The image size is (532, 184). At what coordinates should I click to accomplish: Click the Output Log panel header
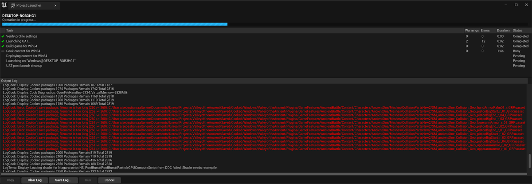click(266, 81)
